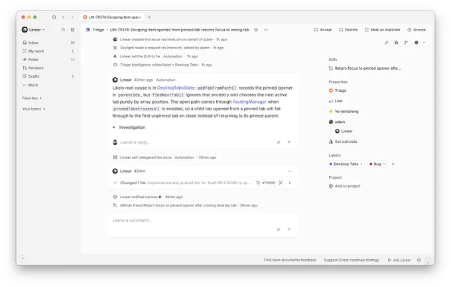Submit the comment with the up arrow
Image resolution: width=451 pixels, height=287 pixels.
click(x=289, y=230)
